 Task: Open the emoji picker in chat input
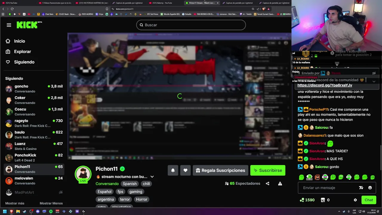[370, 188]
